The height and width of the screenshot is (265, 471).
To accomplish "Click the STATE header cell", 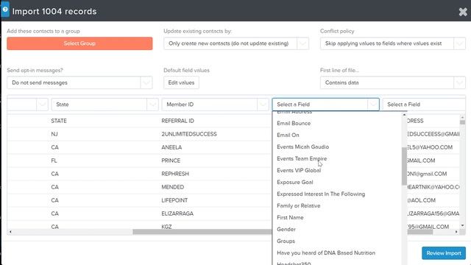I will [x=59, y=121].
